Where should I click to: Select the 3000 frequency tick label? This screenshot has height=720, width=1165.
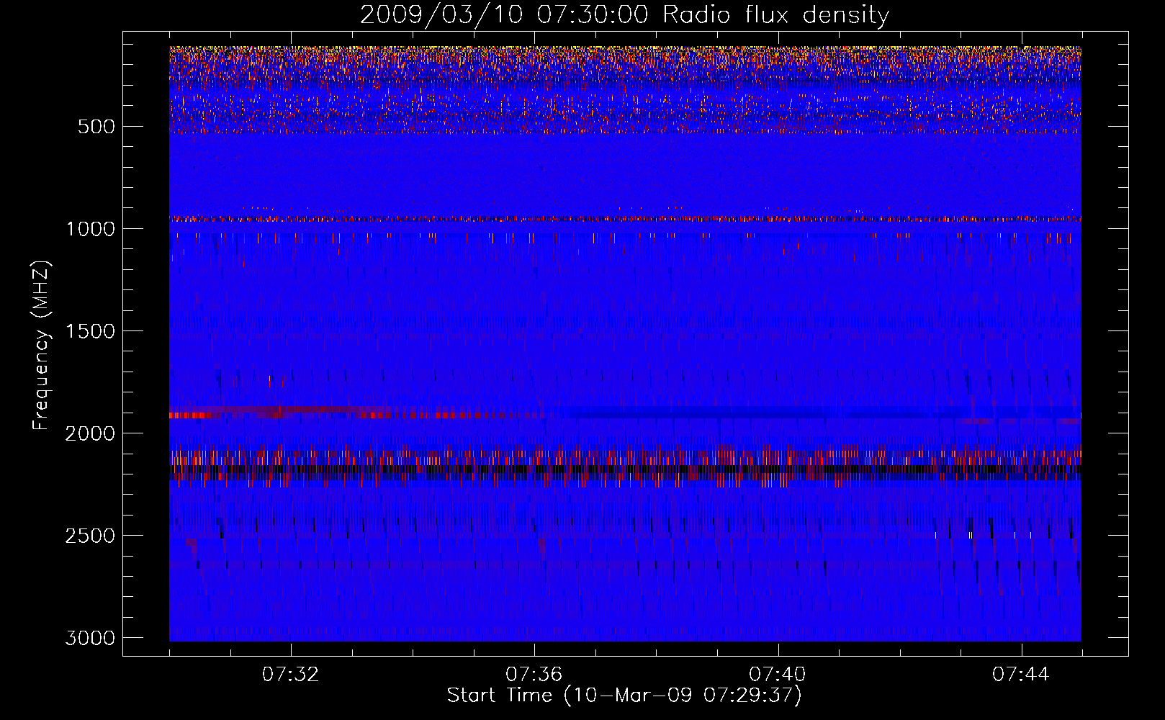point(90,638)
